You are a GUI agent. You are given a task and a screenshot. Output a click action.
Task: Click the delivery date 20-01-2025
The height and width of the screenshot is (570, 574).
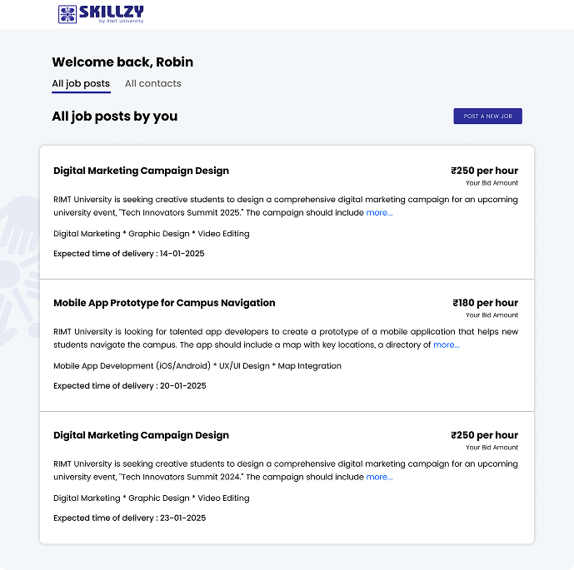pos(182,386)
